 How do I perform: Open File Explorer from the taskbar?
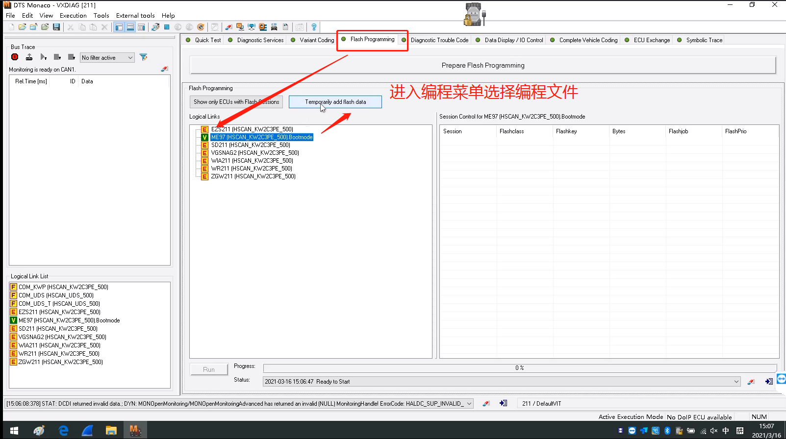pyautogui.click(x=111, y=431)
